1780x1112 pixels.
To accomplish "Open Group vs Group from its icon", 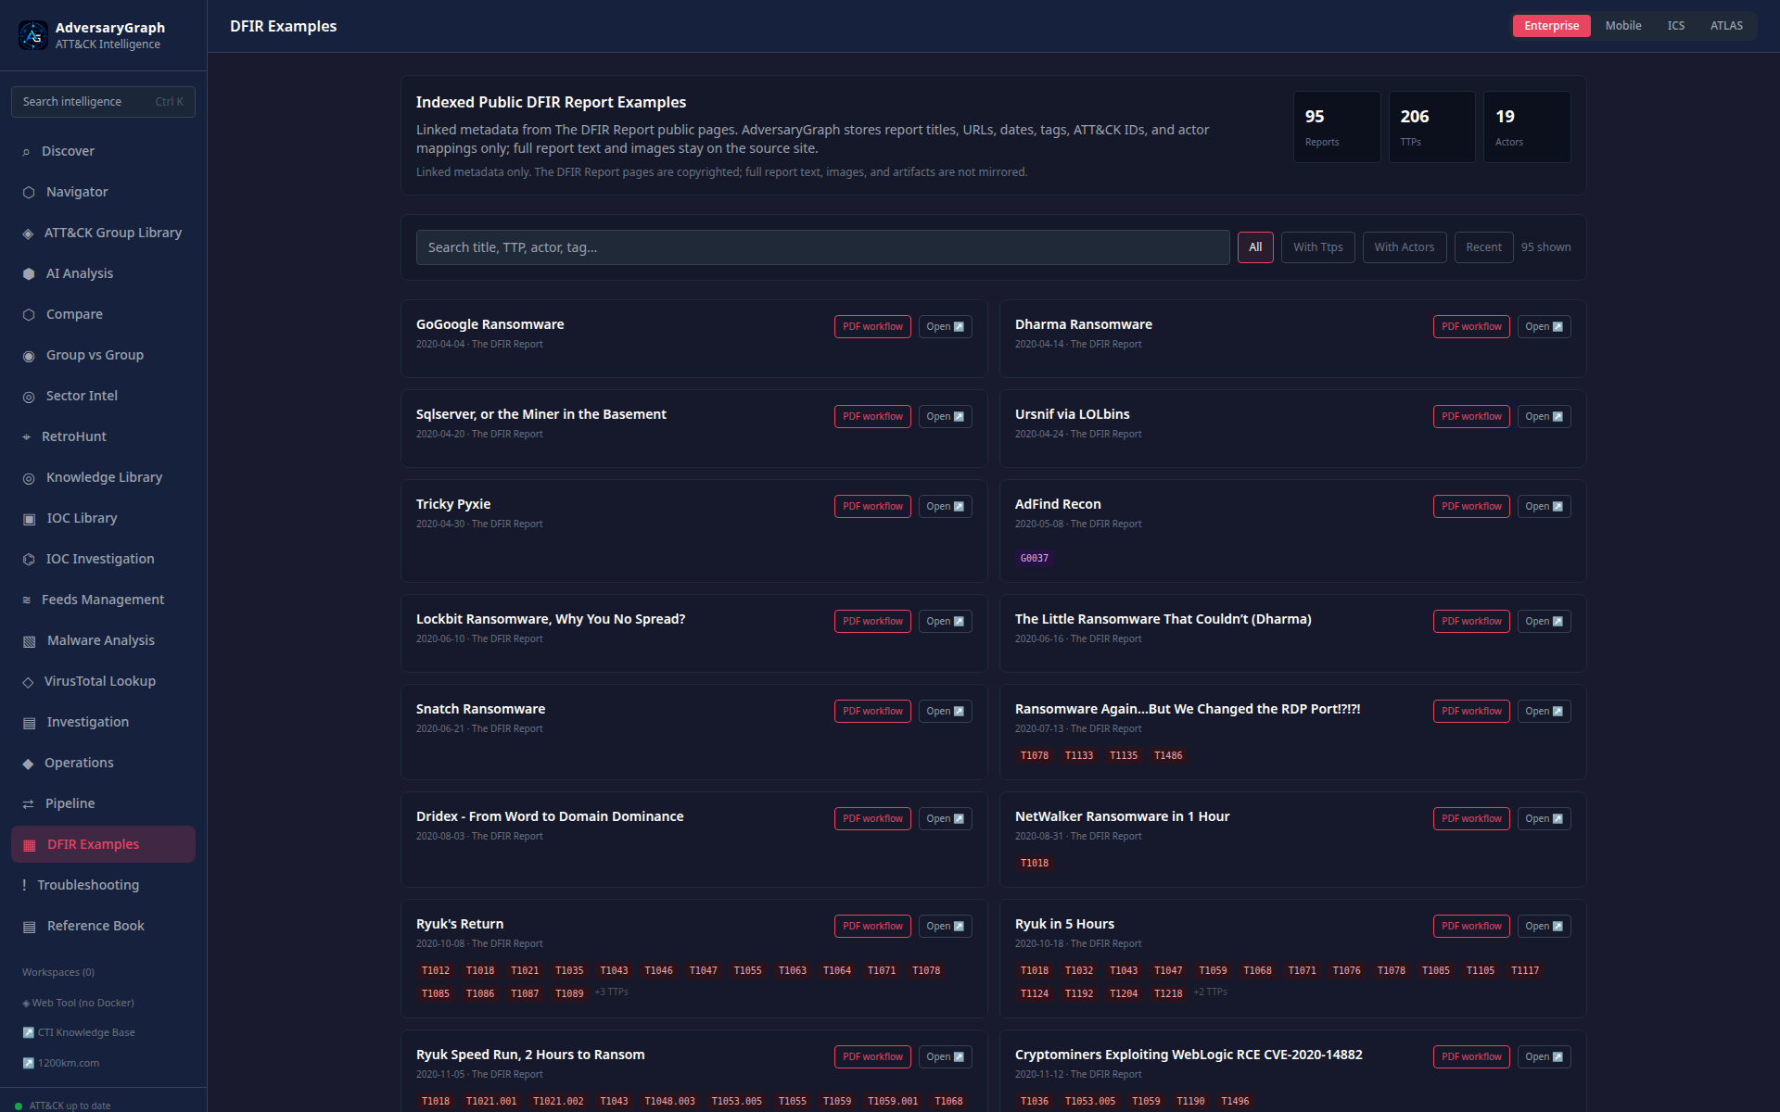I will 29,356.
